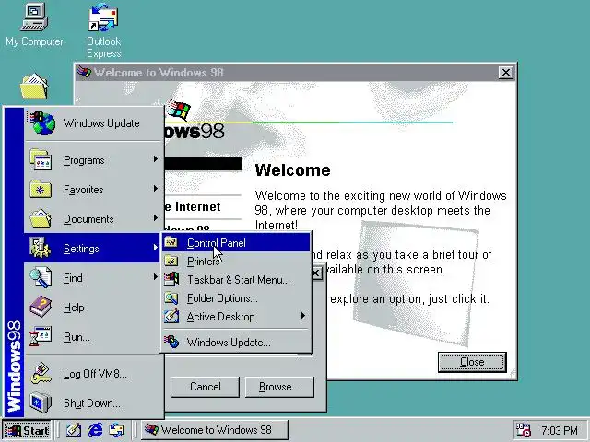The image size is (590, 442).
Task: Click the Browse... button in dialog
Action: [279, 387]
